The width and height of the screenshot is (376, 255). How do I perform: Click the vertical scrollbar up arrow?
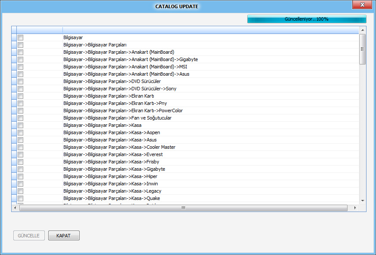[x=363, y=30]
